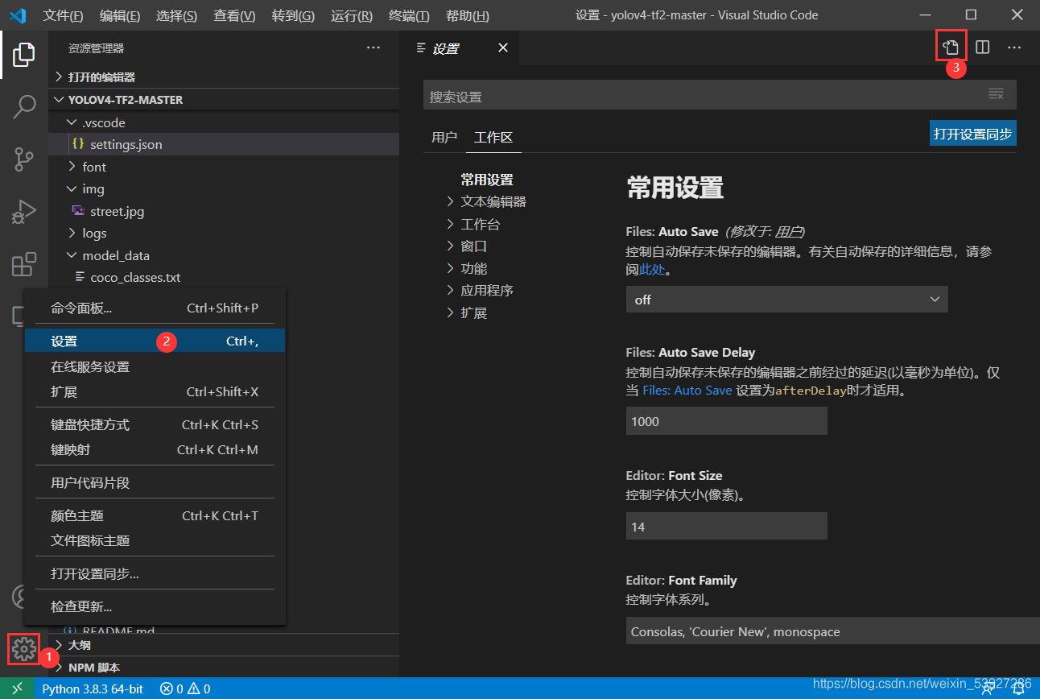Open the editor More Actions ellipsis
The height and width of the screenshot is (699, 1040).
1014,48
